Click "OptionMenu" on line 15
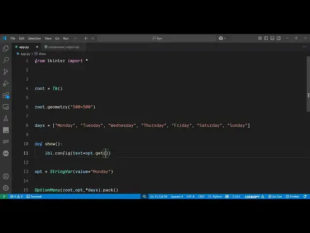 (x=47, y=190)
